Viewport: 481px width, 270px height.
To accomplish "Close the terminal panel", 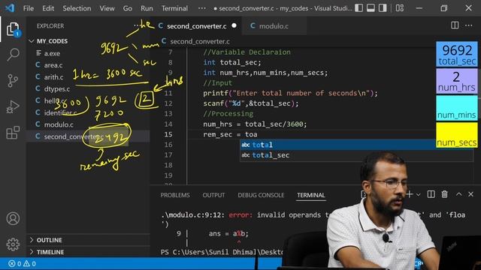I will (x=471, y=194).
